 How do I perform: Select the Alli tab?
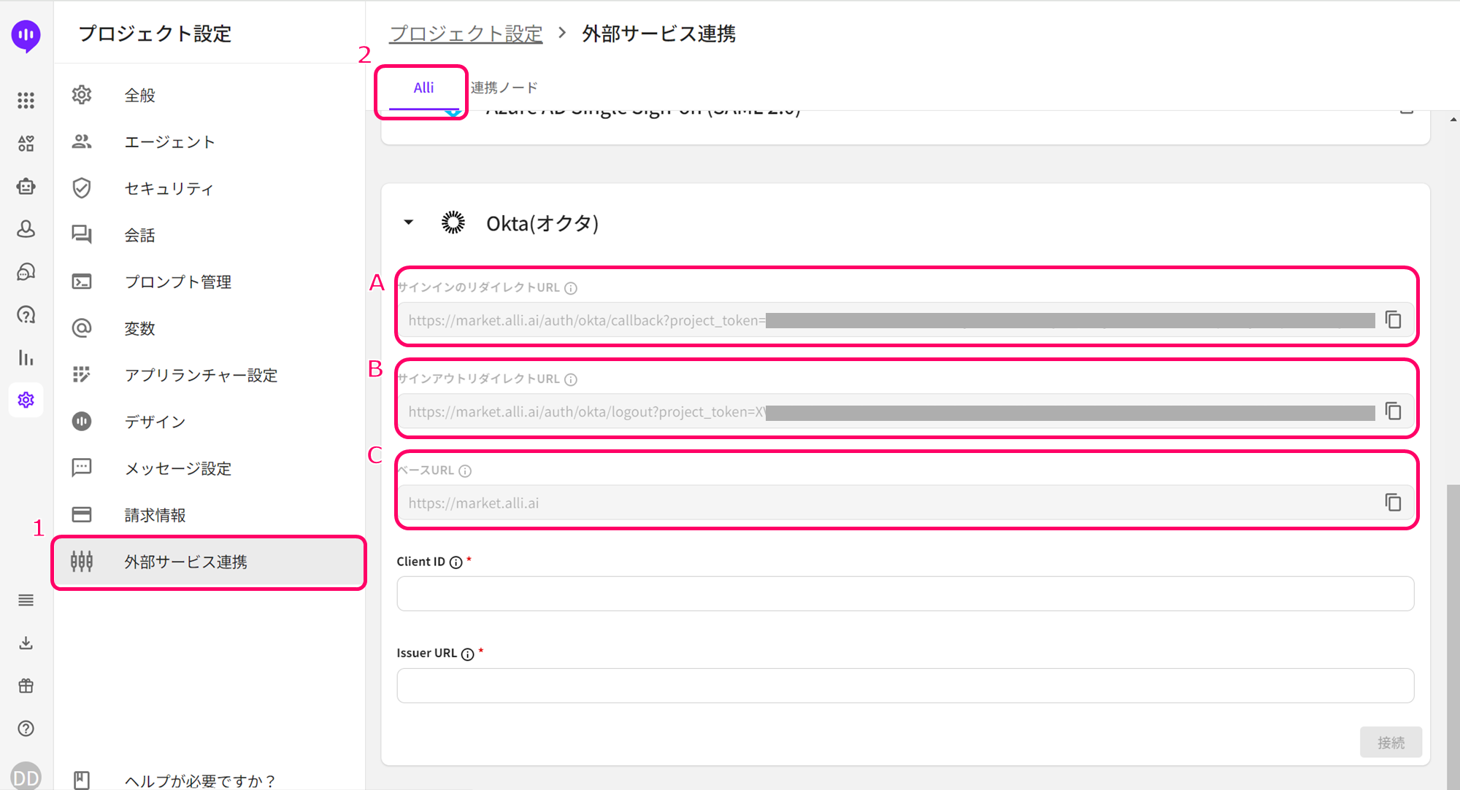point(423,88)
